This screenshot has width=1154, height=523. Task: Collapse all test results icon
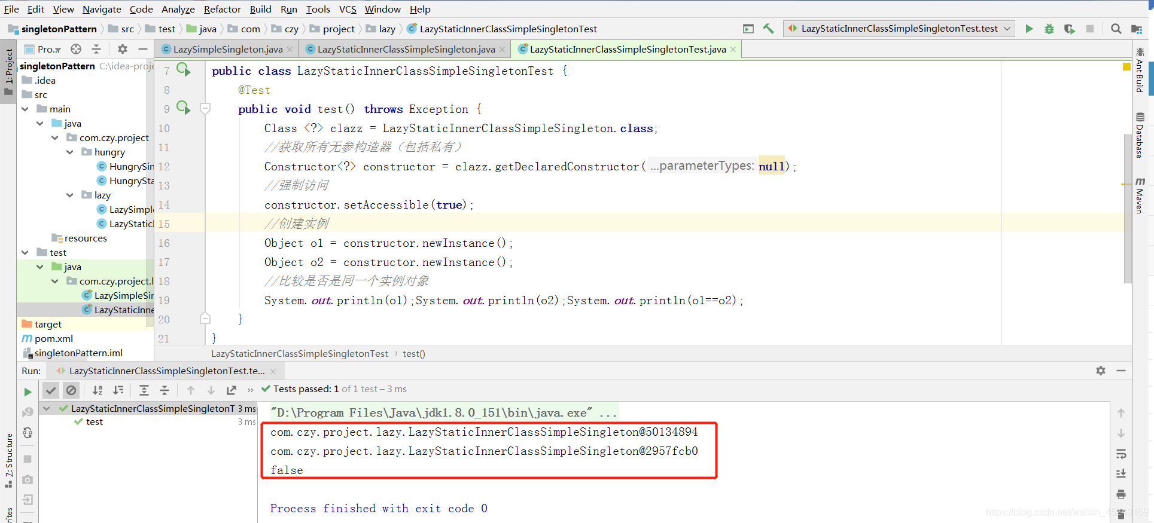pyautogui.click(x=165, y=390)
